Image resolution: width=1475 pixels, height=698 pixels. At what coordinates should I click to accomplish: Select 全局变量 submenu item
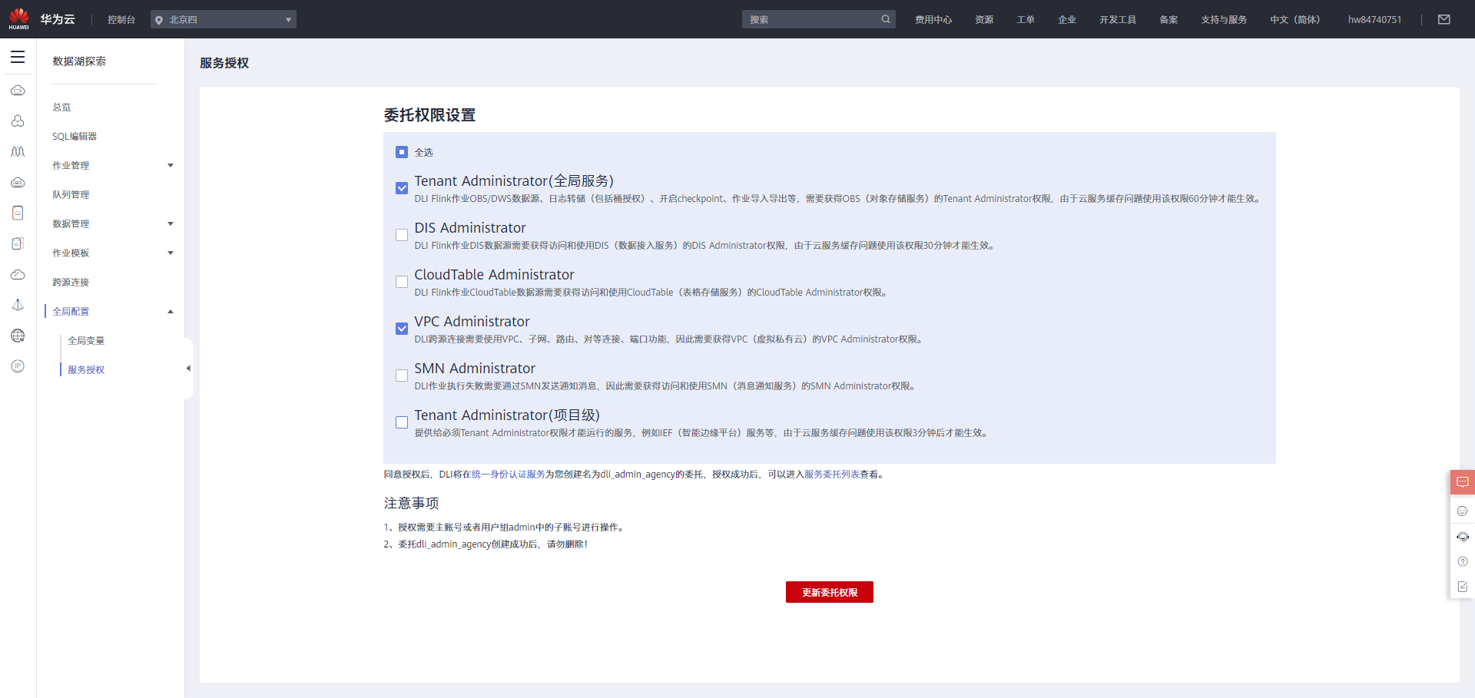[x=86, y=341]
